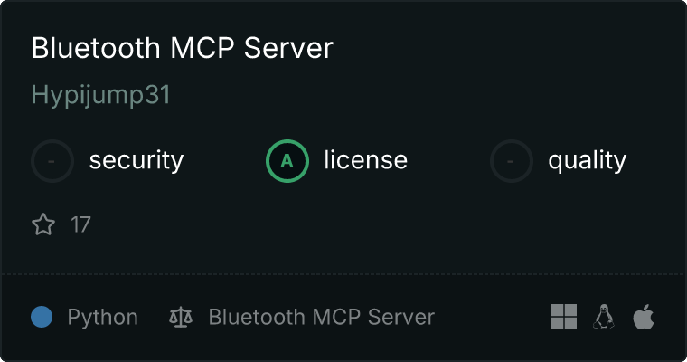Click the Apple macOS icon
The width and height of the screenshot is (687, 362).
point(644,317)
